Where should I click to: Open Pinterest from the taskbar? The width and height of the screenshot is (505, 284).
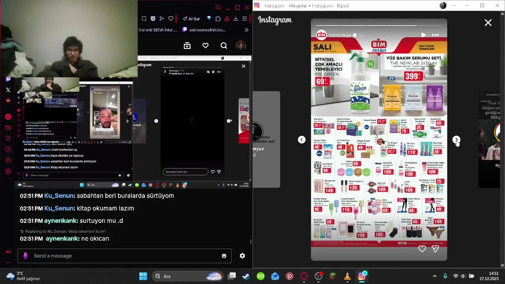click(x=290, y=276)
